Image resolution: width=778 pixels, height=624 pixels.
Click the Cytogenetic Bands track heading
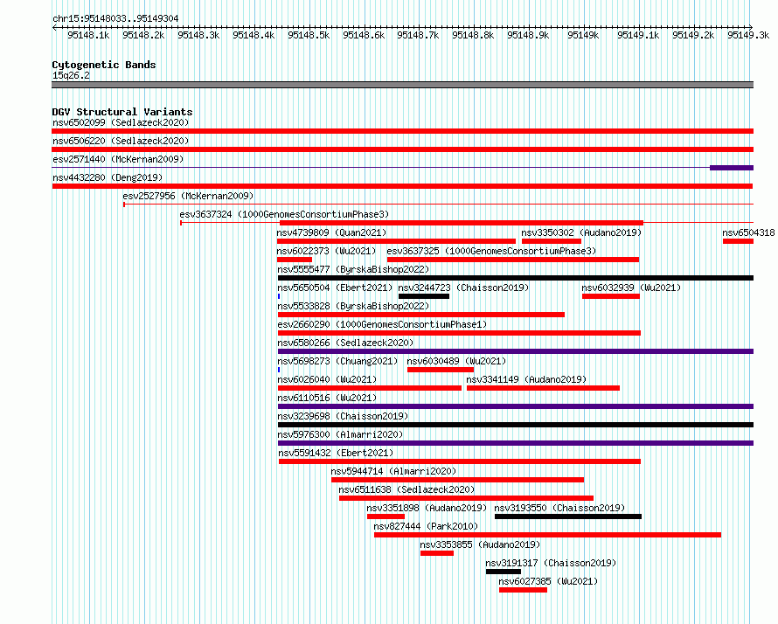(104, 65)
